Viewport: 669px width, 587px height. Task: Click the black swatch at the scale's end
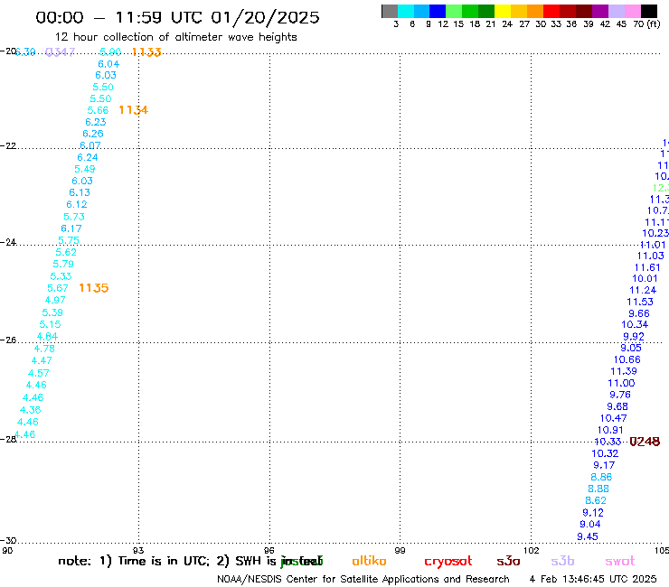click(649, 11)
